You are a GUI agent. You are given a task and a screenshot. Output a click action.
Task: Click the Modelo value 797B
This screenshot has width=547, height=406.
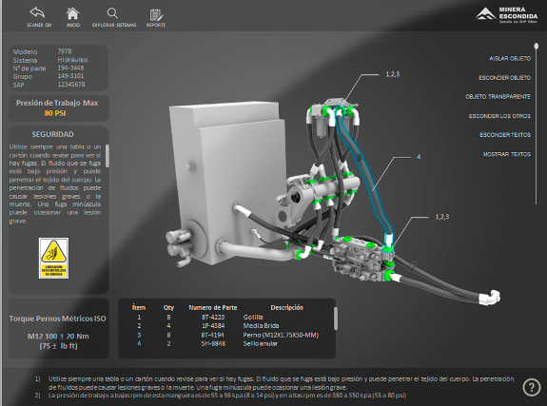(65, 51)
